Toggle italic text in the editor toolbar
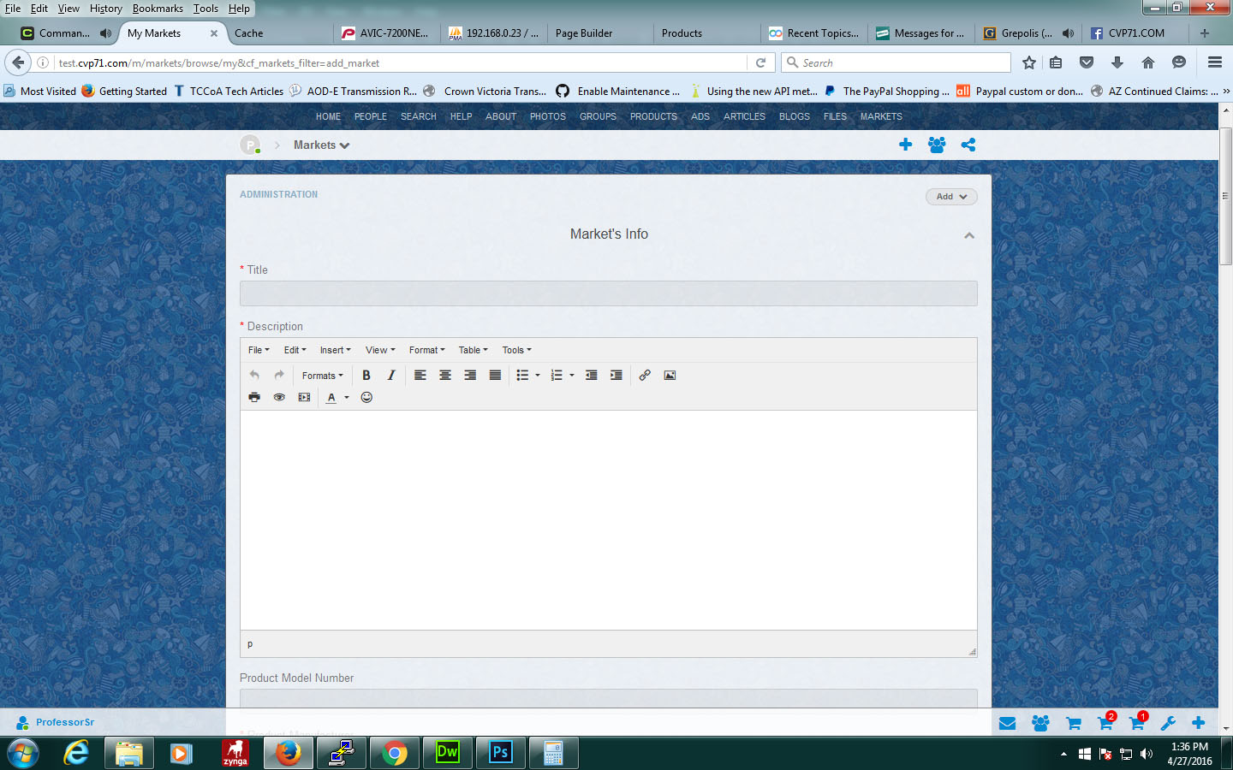Viewport: 1233px width, 770px height. [x=391, y=376]
